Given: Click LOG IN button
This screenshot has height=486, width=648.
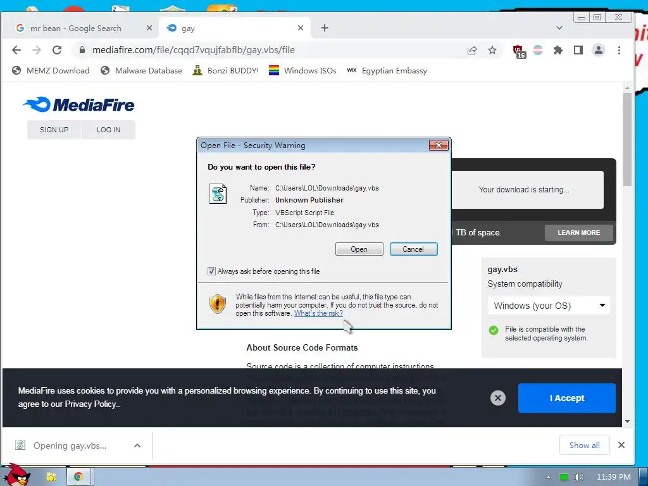Looking at the screenshot, I should click(x=109, y=130).
